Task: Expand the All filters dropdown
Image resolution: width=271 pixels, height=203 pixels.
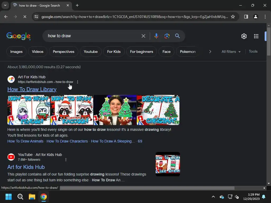Action: point(231,52)
